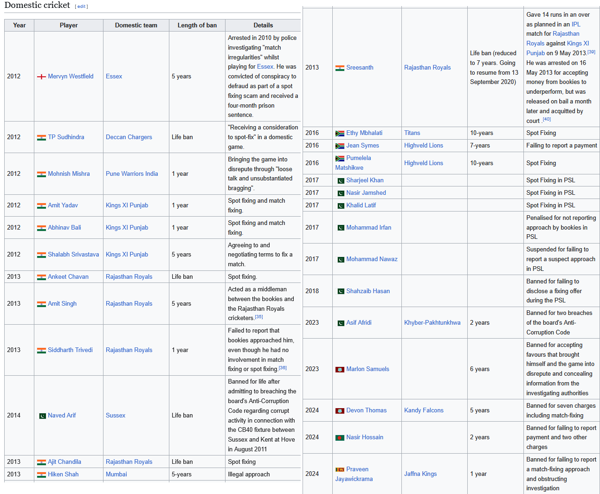This screenshot has height=494, width=600.
Task: Click the India flag beside Siddharth Trivedi
Action: point(41,350)
